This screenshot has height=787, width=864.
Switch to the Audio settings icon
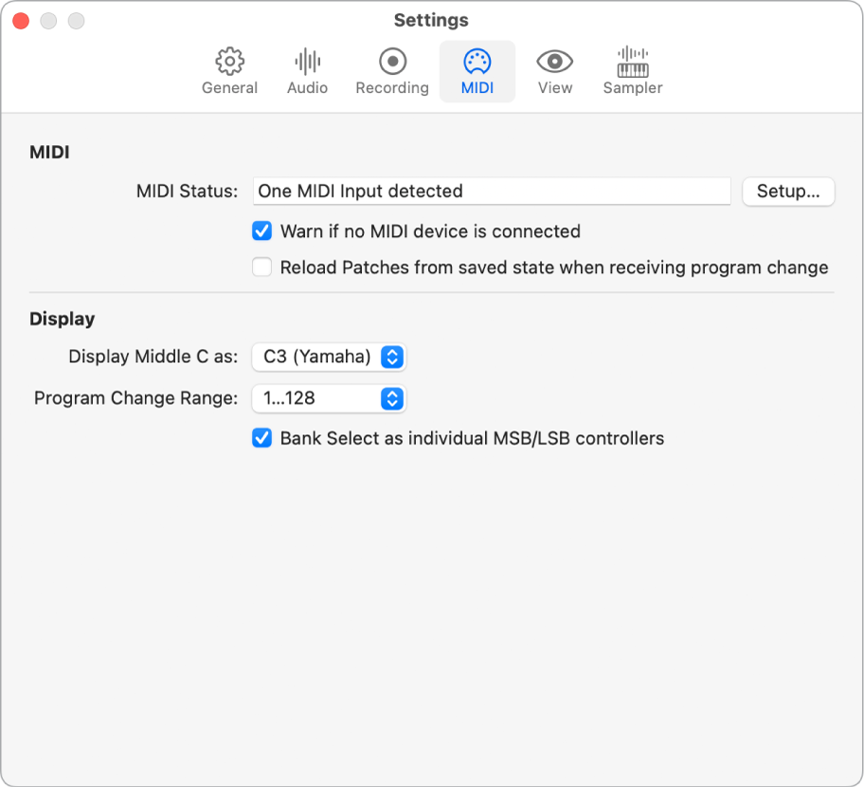point(305,71)
